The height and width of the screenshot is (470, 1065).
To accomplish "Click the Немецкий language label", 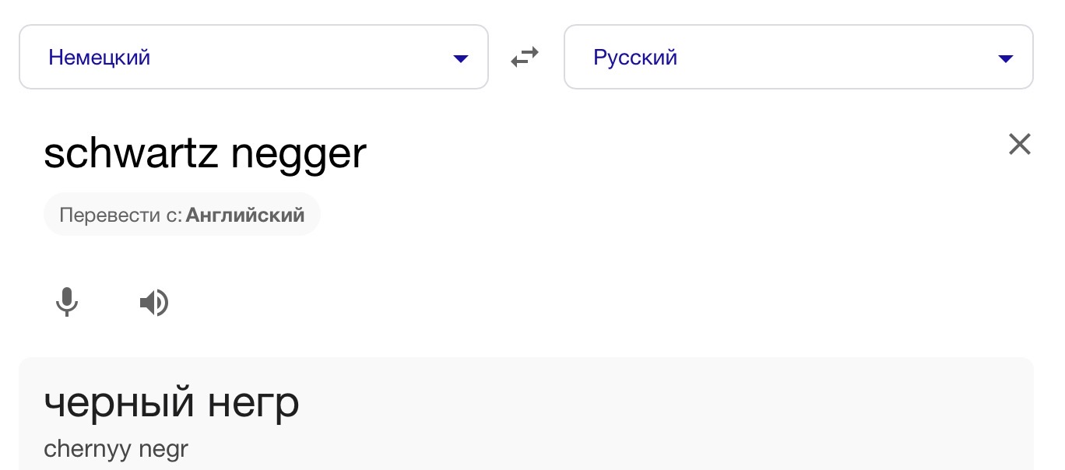I will coord(99,57).
